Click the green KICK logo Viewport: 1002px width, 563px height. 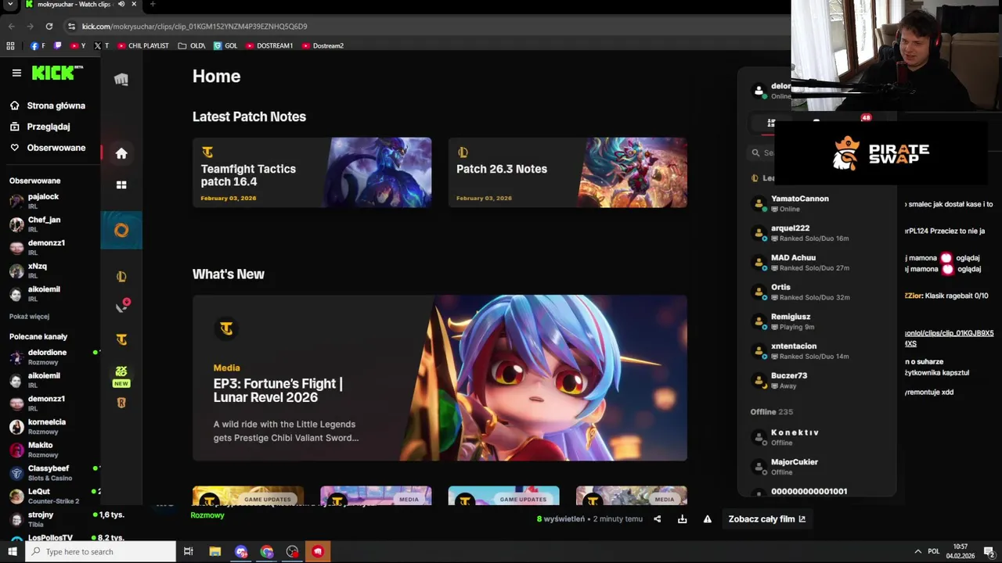tap(57, 73)
